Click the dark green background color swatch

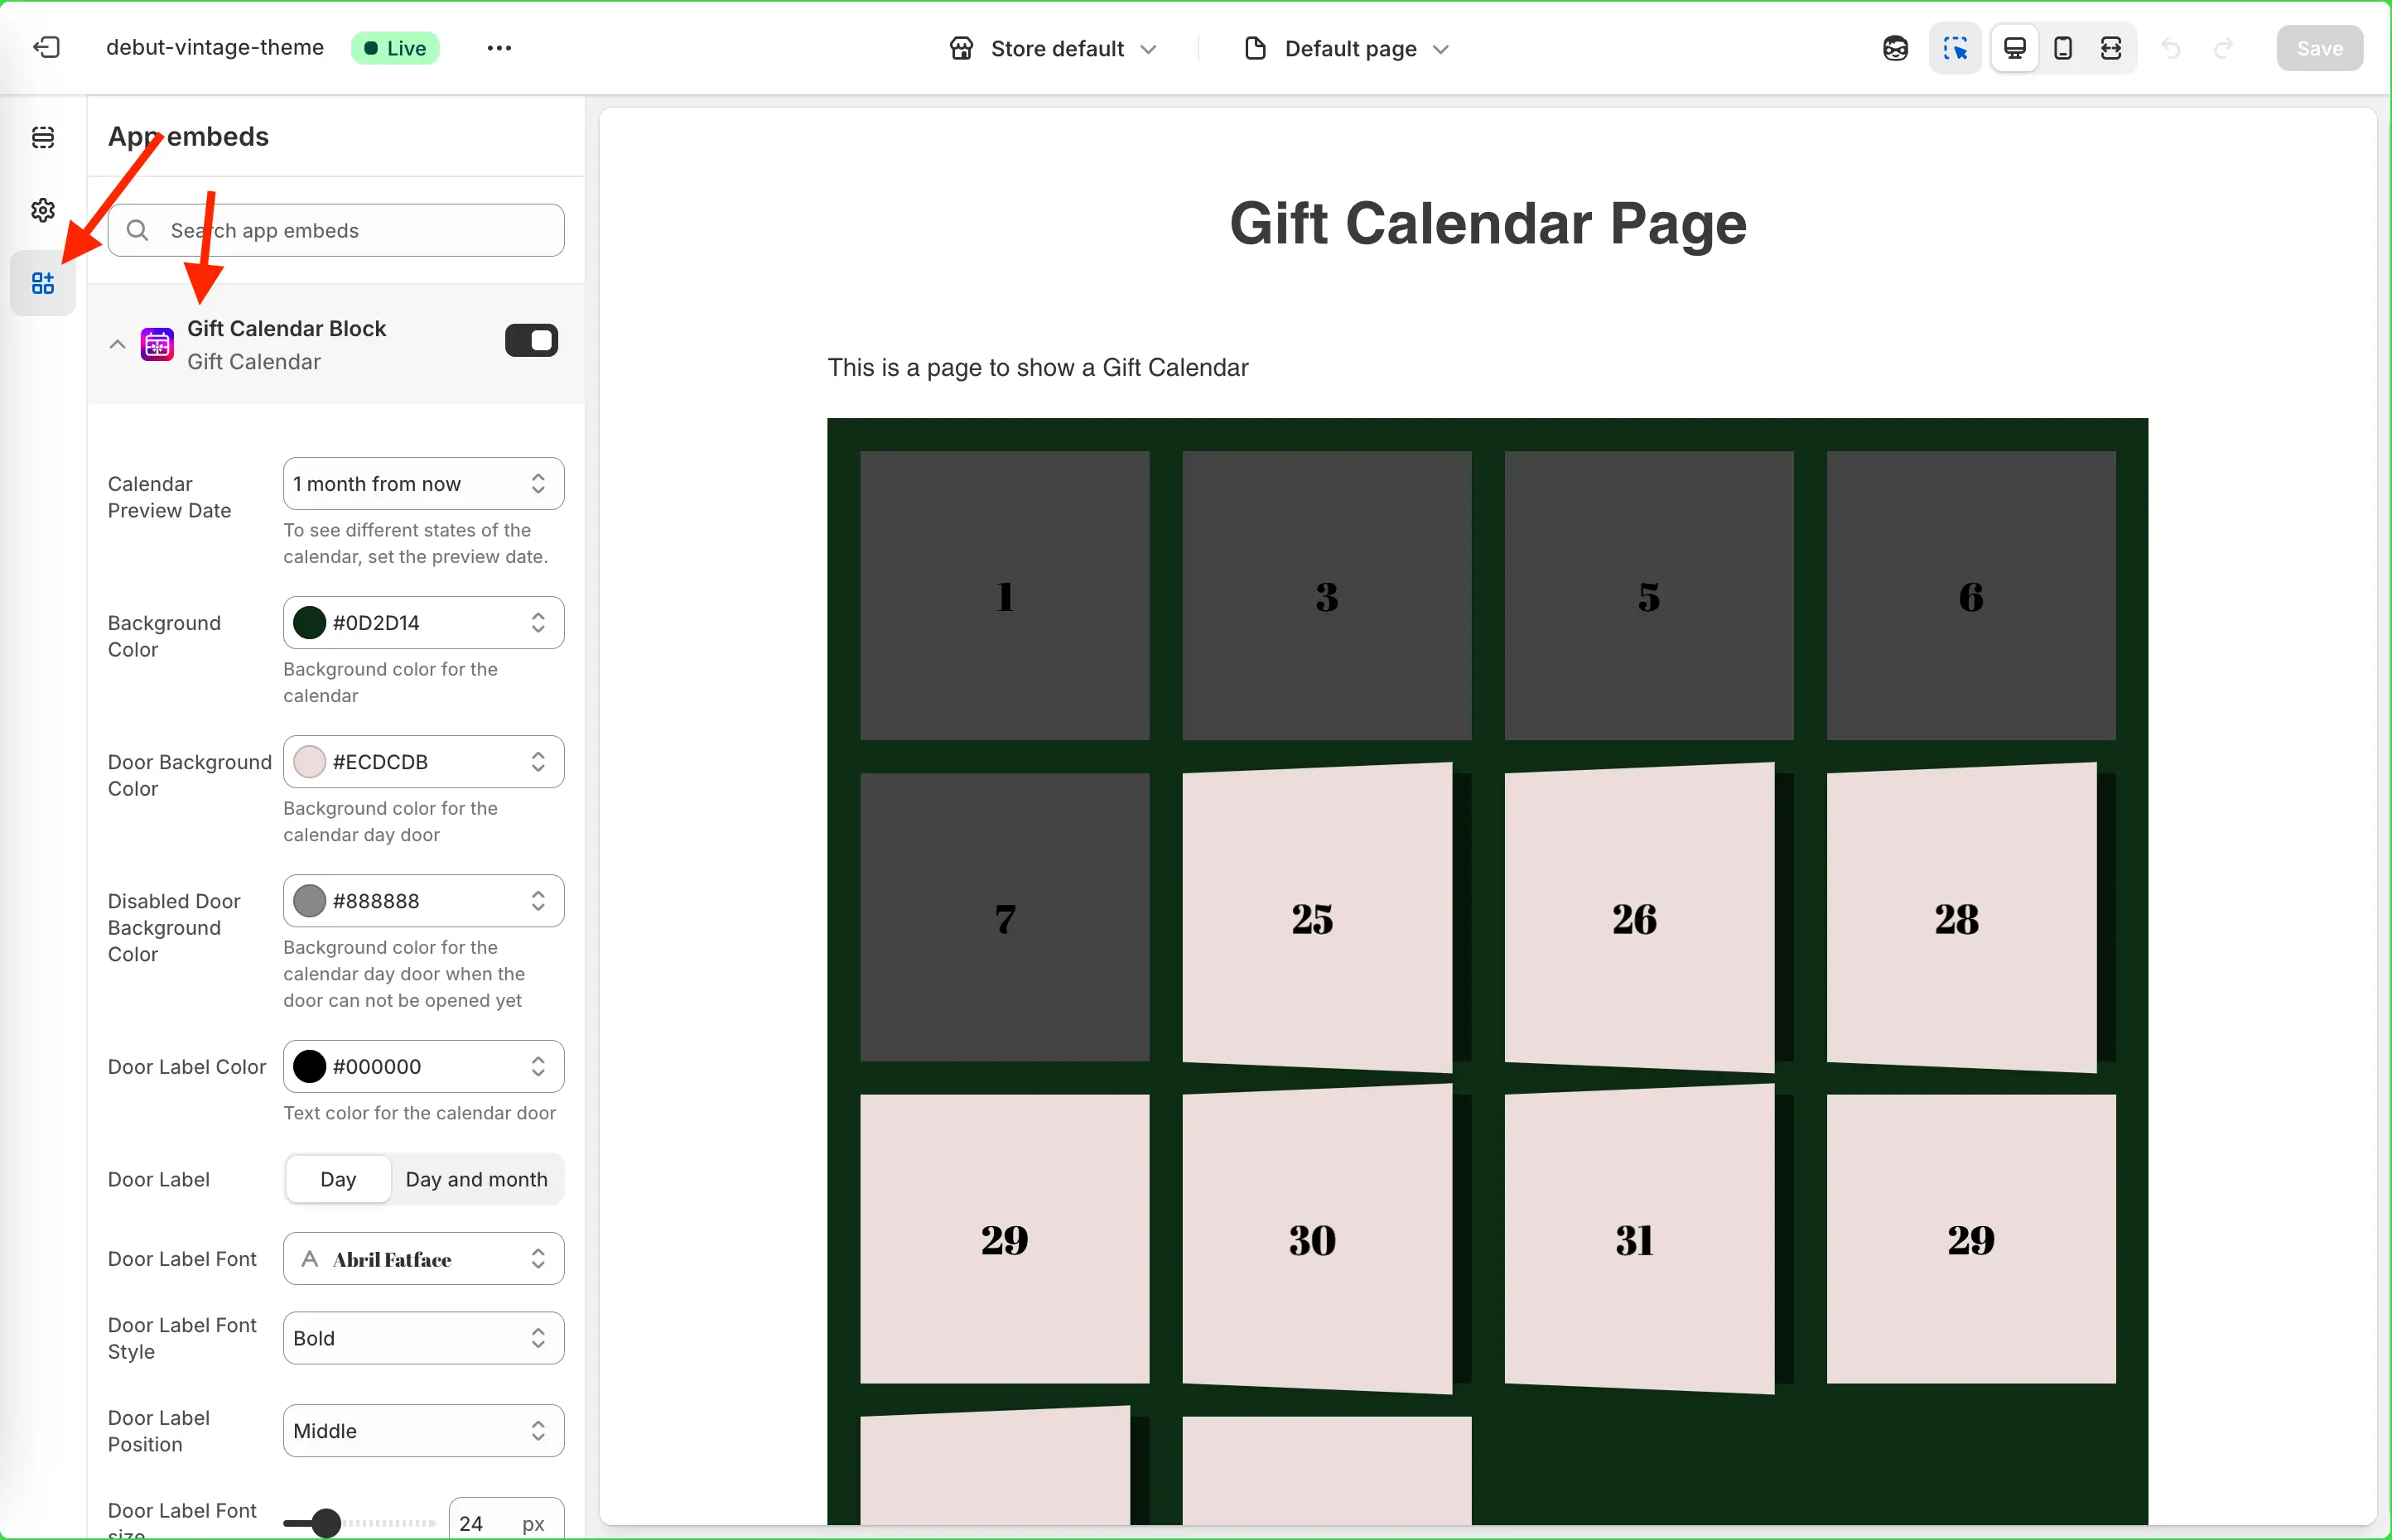(309, 623)
